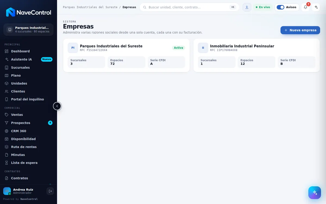Select the Sucursales building icon
Viewport: 326px width, 204px height.
pos(7,67)
